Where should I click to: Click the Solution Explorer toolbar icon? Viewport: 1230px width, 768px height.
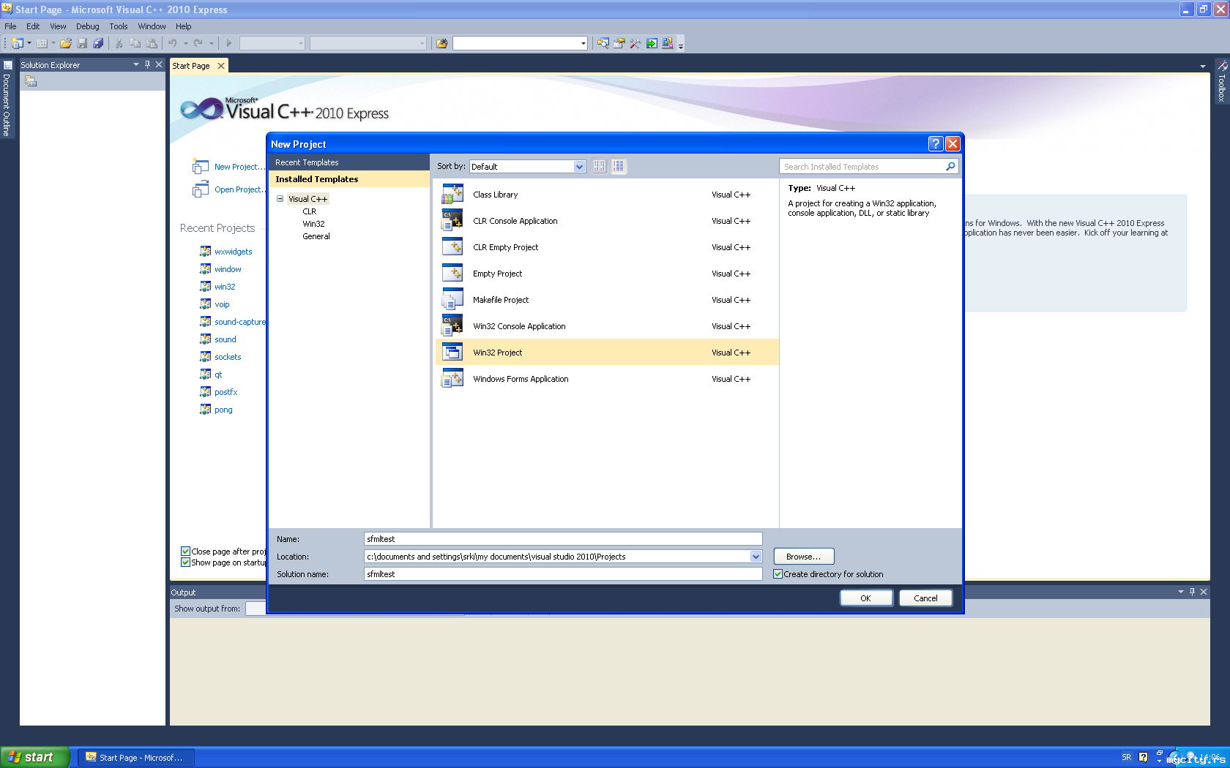[x=603, y=43]
